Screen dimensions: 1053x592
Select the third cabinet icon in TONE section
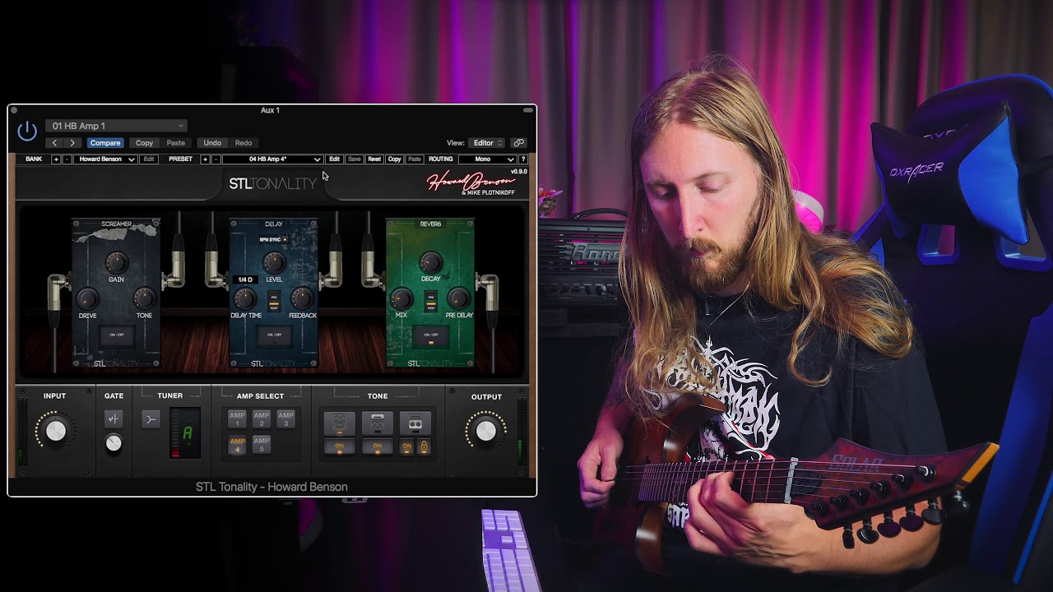[x=415, y=424]
